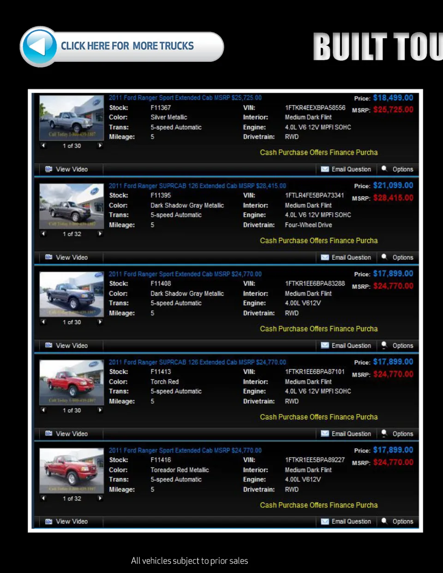Open Cash Purchase Offers link for stock F11408
The height and width of the screenshot is (573, 443).
318,329
